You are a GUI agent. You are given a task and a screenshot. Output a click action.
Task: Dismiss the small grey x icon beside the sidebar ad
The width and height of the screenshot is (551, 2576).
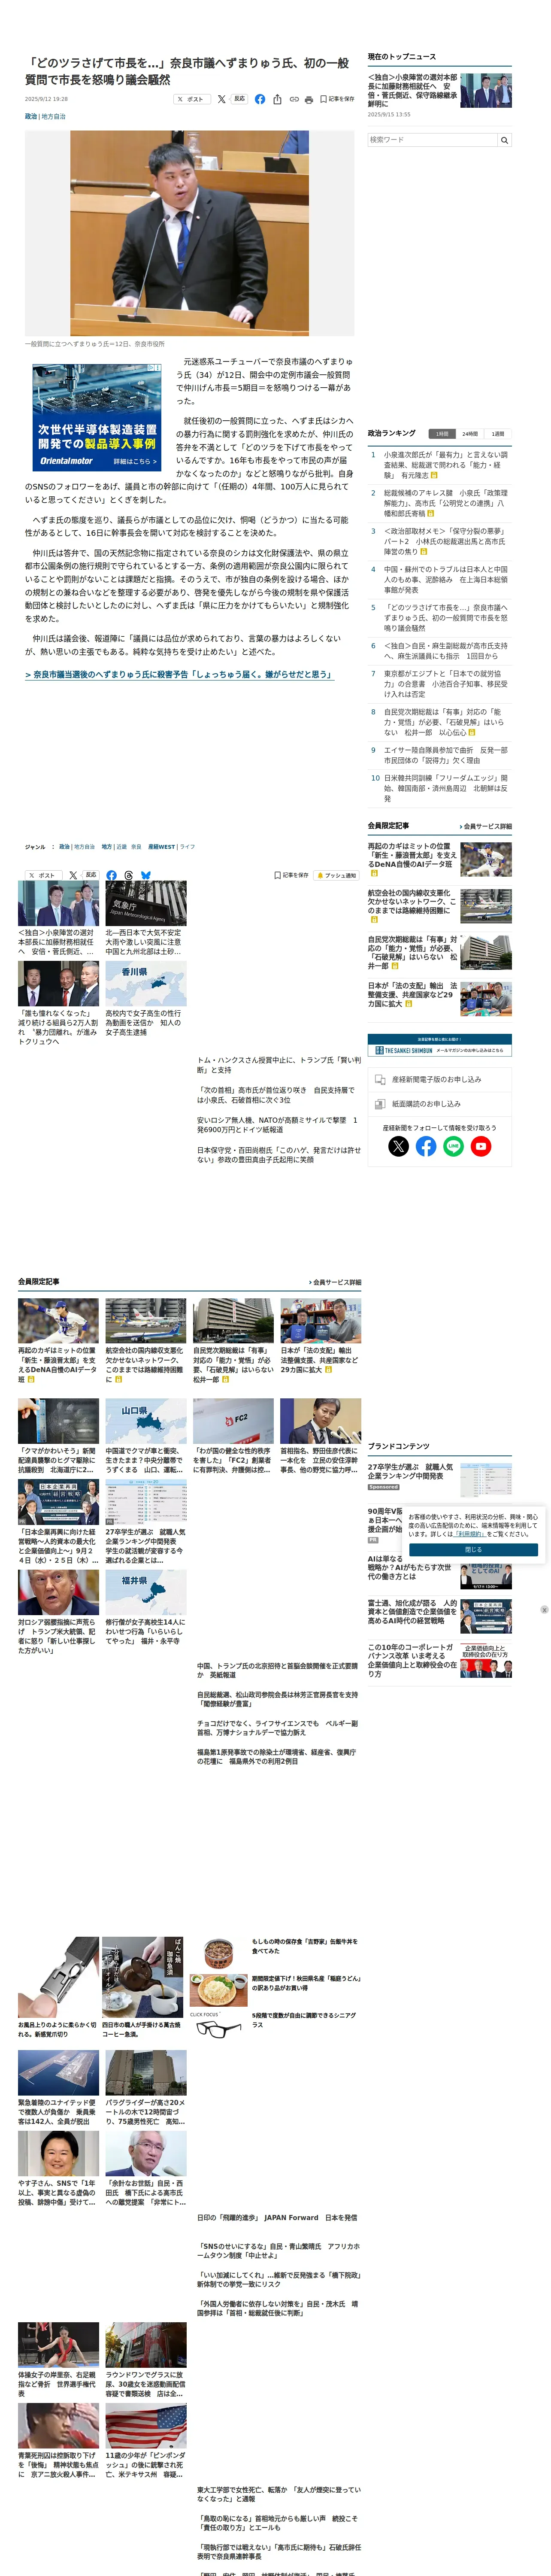point(544,1610)
